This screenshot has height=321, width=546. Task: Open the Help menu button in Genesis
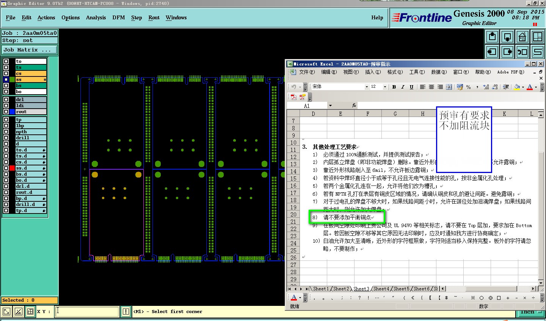(377, 17)
